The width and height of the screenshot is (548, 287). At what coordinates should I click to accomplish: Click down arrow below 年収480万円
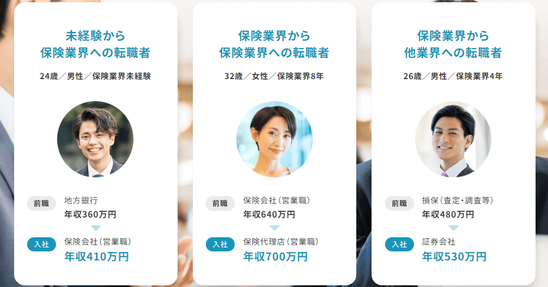(454, 228)
